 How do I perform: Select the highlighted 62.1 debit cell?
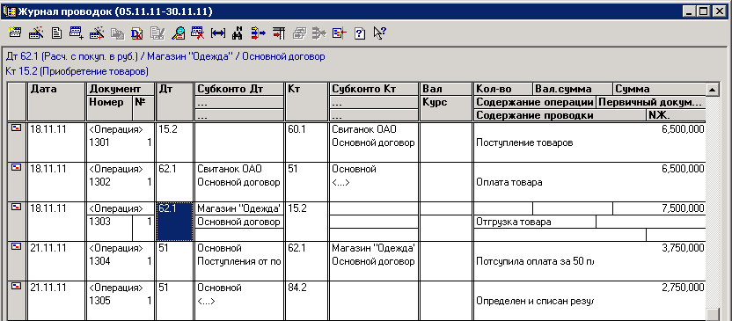[174, 222]
